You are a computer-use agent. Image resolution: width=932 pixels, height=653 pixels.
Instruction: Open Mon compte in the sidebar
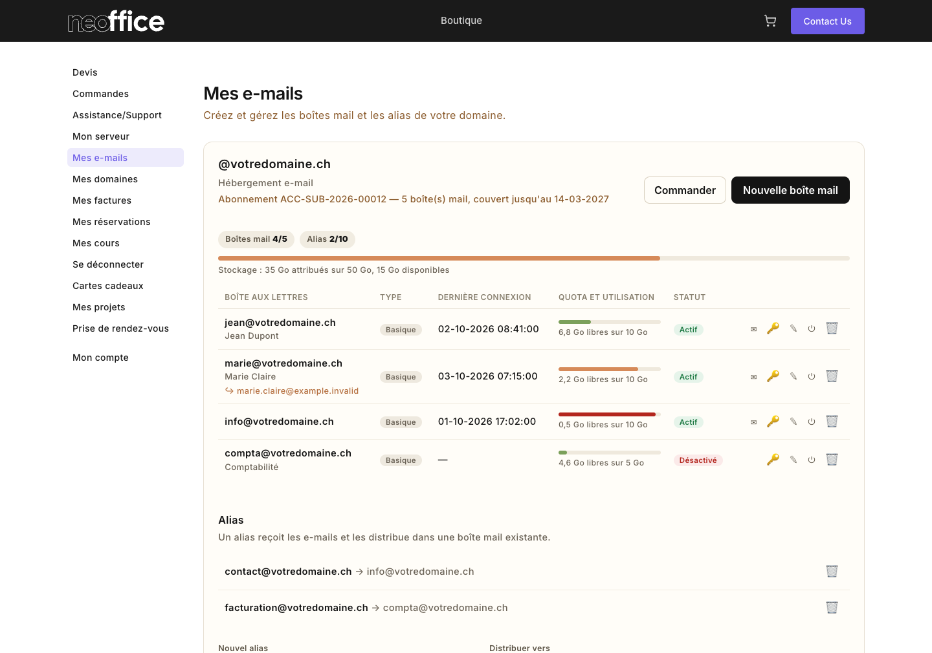point(126,358)
